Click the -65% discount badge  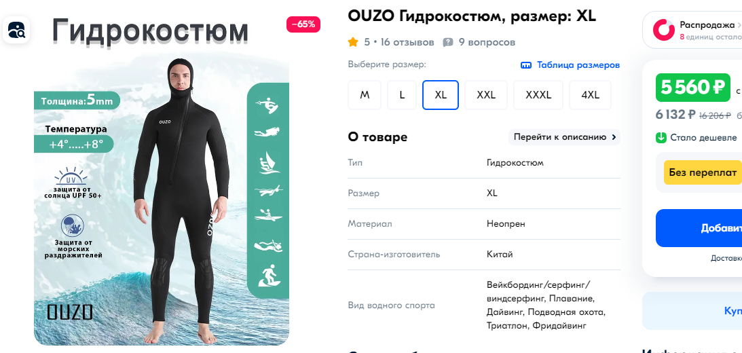303,24
